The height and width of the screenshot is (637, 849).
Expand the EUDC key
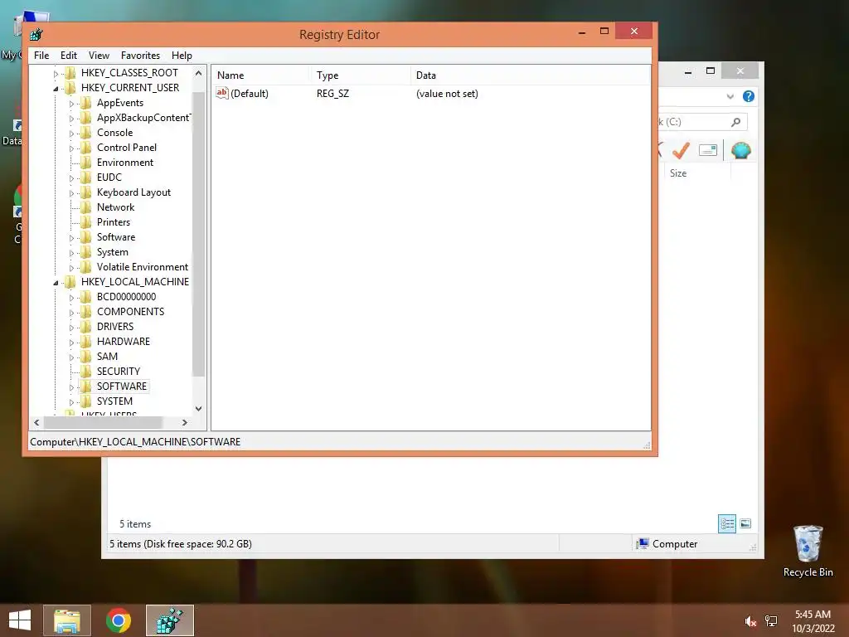[71, 178]
